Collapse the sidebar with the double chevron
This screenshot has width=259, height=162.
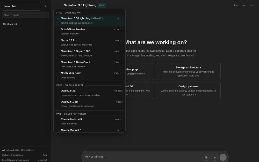pyautogui.click(x=46, y=6)
